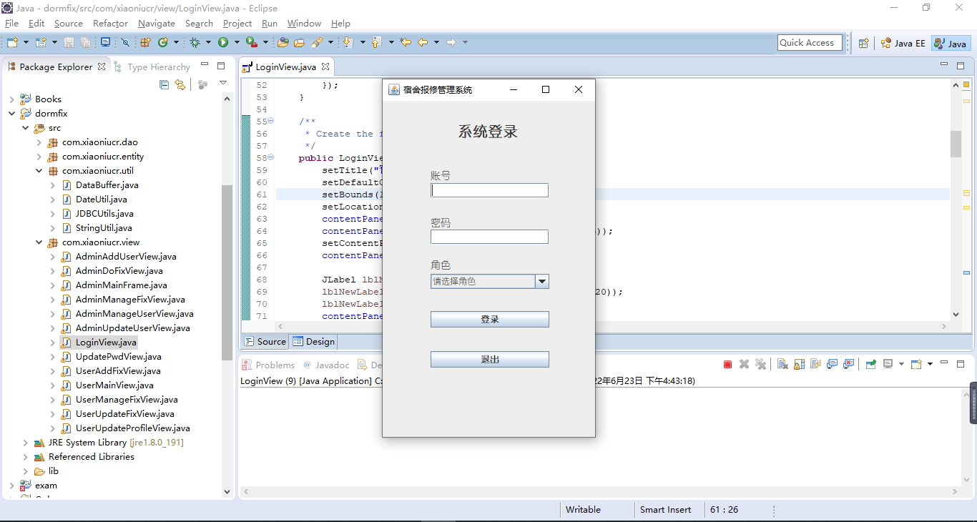Open the Problems view tab
The image size is (977, 522).
(268, 365)
